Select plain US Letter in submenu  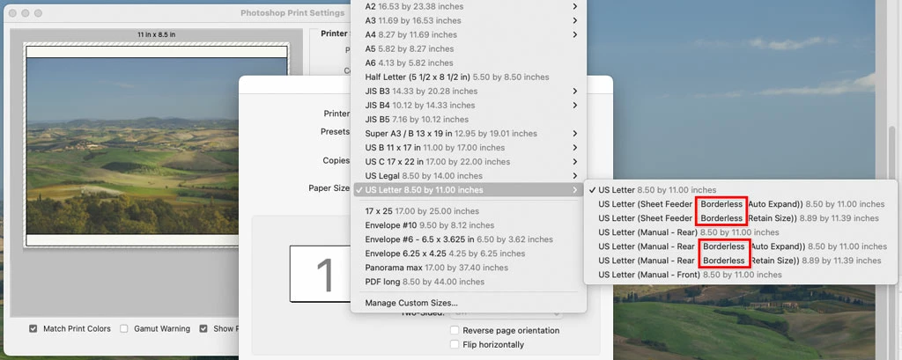[x=740, y=190]
